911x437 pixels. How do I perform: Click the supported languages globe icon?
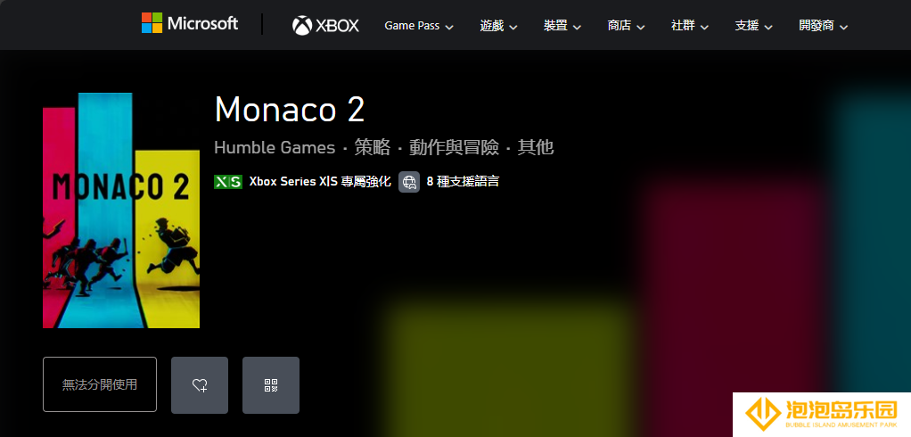point(409,181)
